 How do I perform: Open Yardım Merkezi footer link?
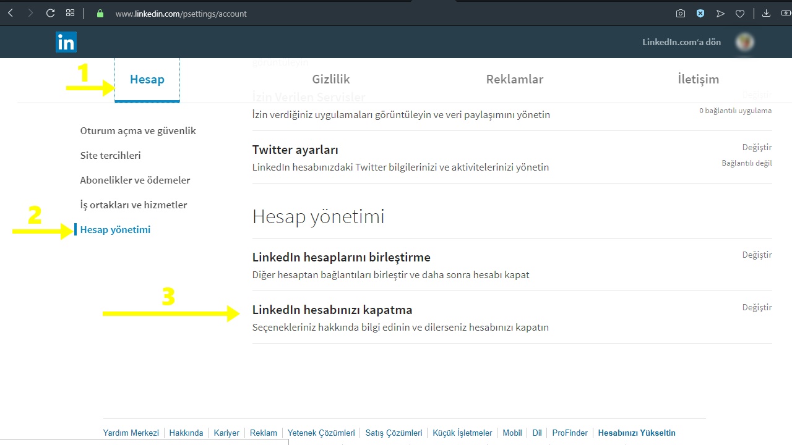tap(131, 433)
